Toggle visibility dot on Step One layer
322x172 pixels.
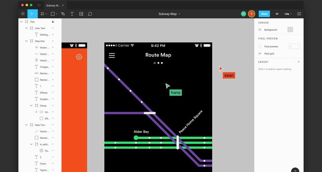pyautogui.click(x=53, y=41)
